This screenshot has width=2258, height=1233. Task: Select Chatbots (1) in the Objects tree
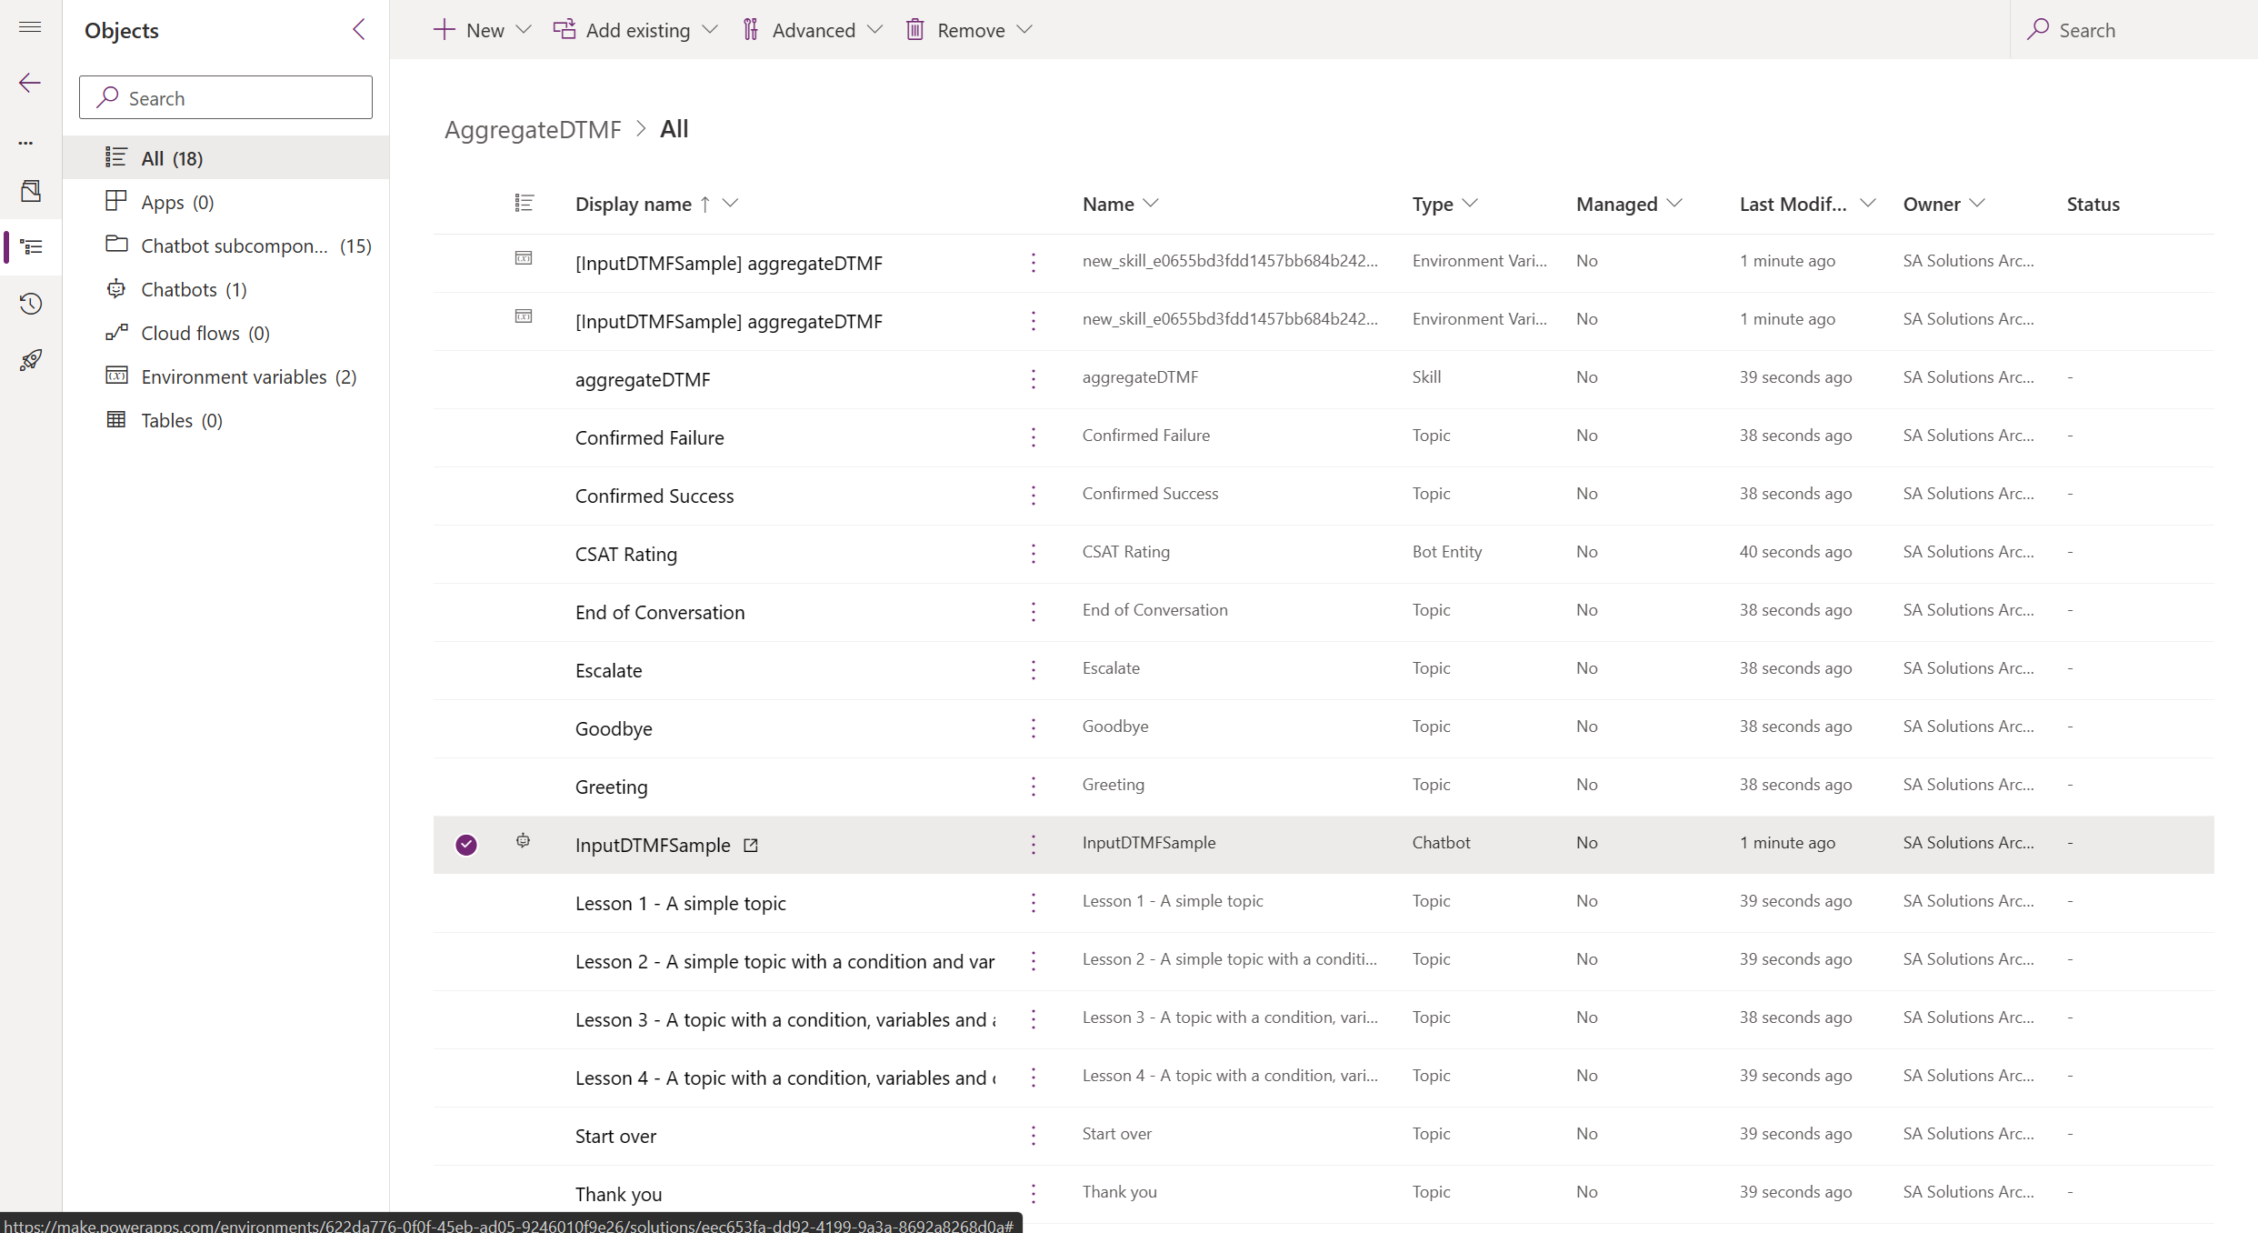coord(226,289)
